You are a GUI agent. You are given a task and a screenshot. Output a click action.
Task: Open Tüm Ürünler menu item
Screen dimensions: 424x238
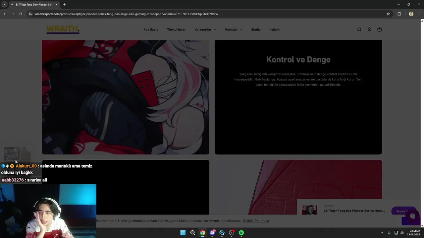pos(176,29)
